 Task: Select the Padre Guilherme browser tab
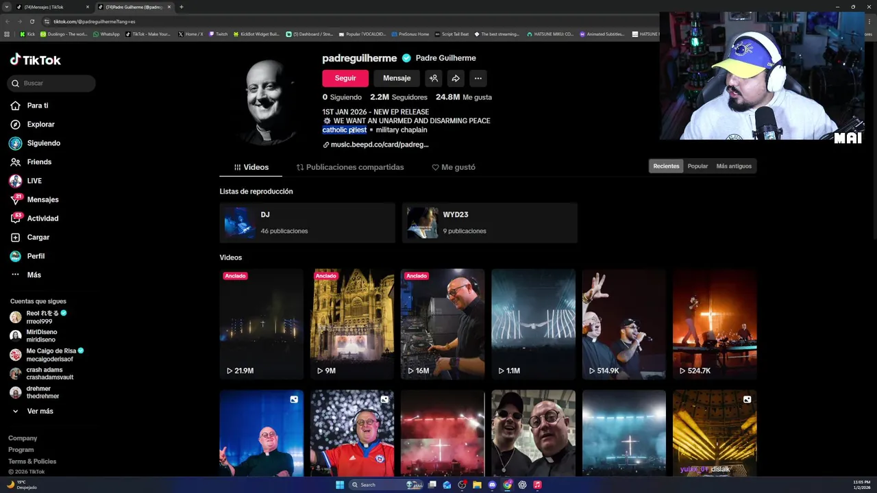pos(134,7)
